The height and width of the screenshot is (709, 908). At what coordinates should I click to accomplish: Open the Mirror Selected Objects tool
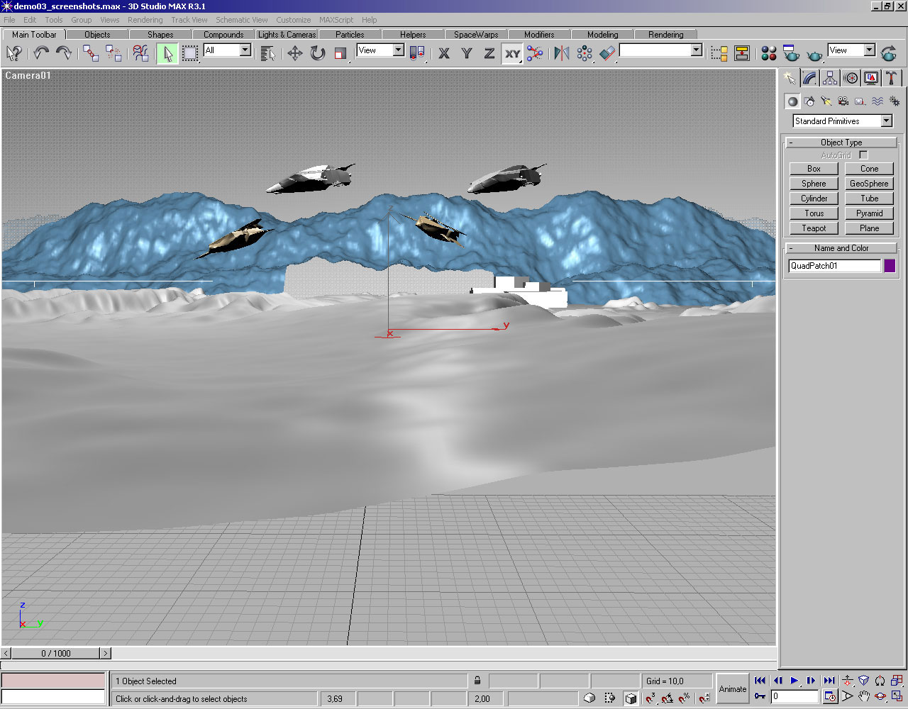(x=561, y=53)
